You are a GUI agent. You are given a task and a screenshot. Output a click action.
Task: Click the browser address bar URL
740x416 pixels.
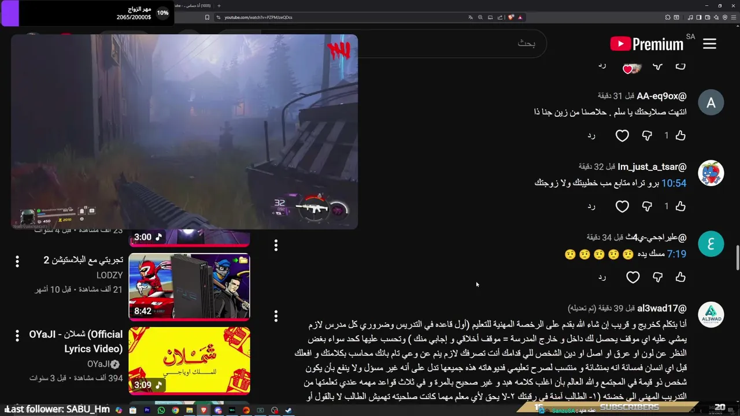258,17
